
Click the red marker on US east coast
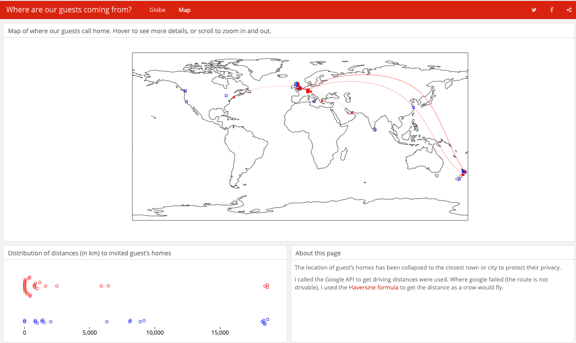pos(234,97)
